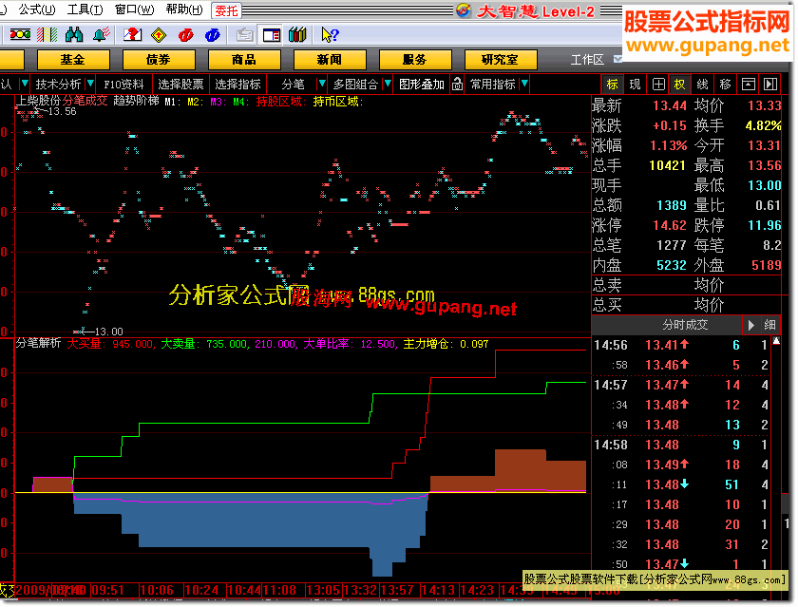Click the 换手 value 4.82%

tap(763, 125)
